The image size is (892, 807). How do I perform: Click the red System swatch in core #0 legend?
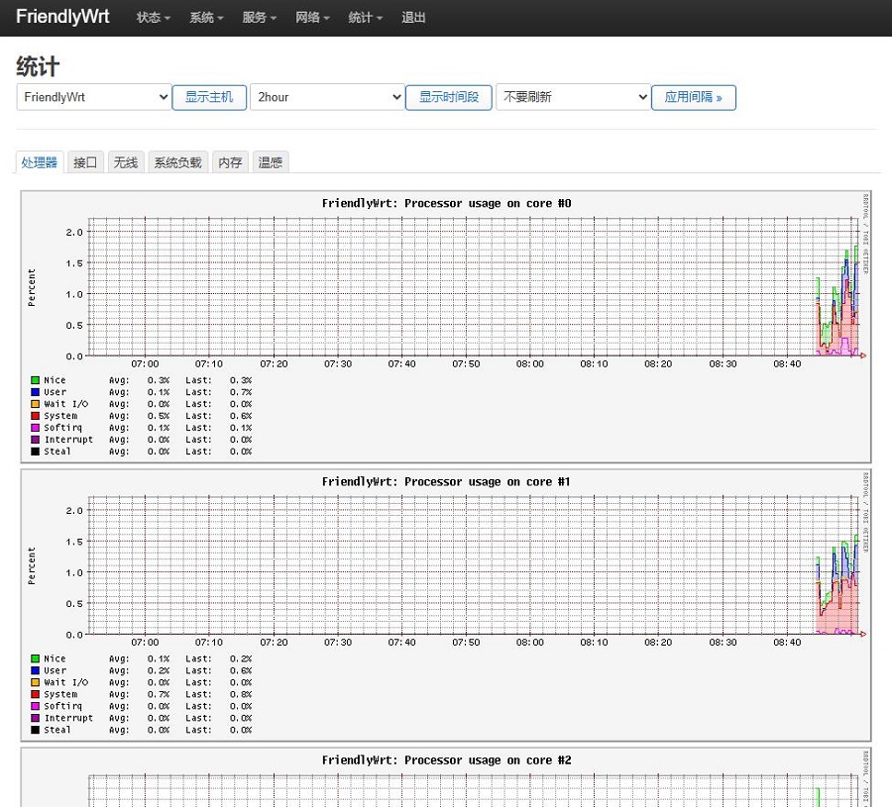point(36,416)
